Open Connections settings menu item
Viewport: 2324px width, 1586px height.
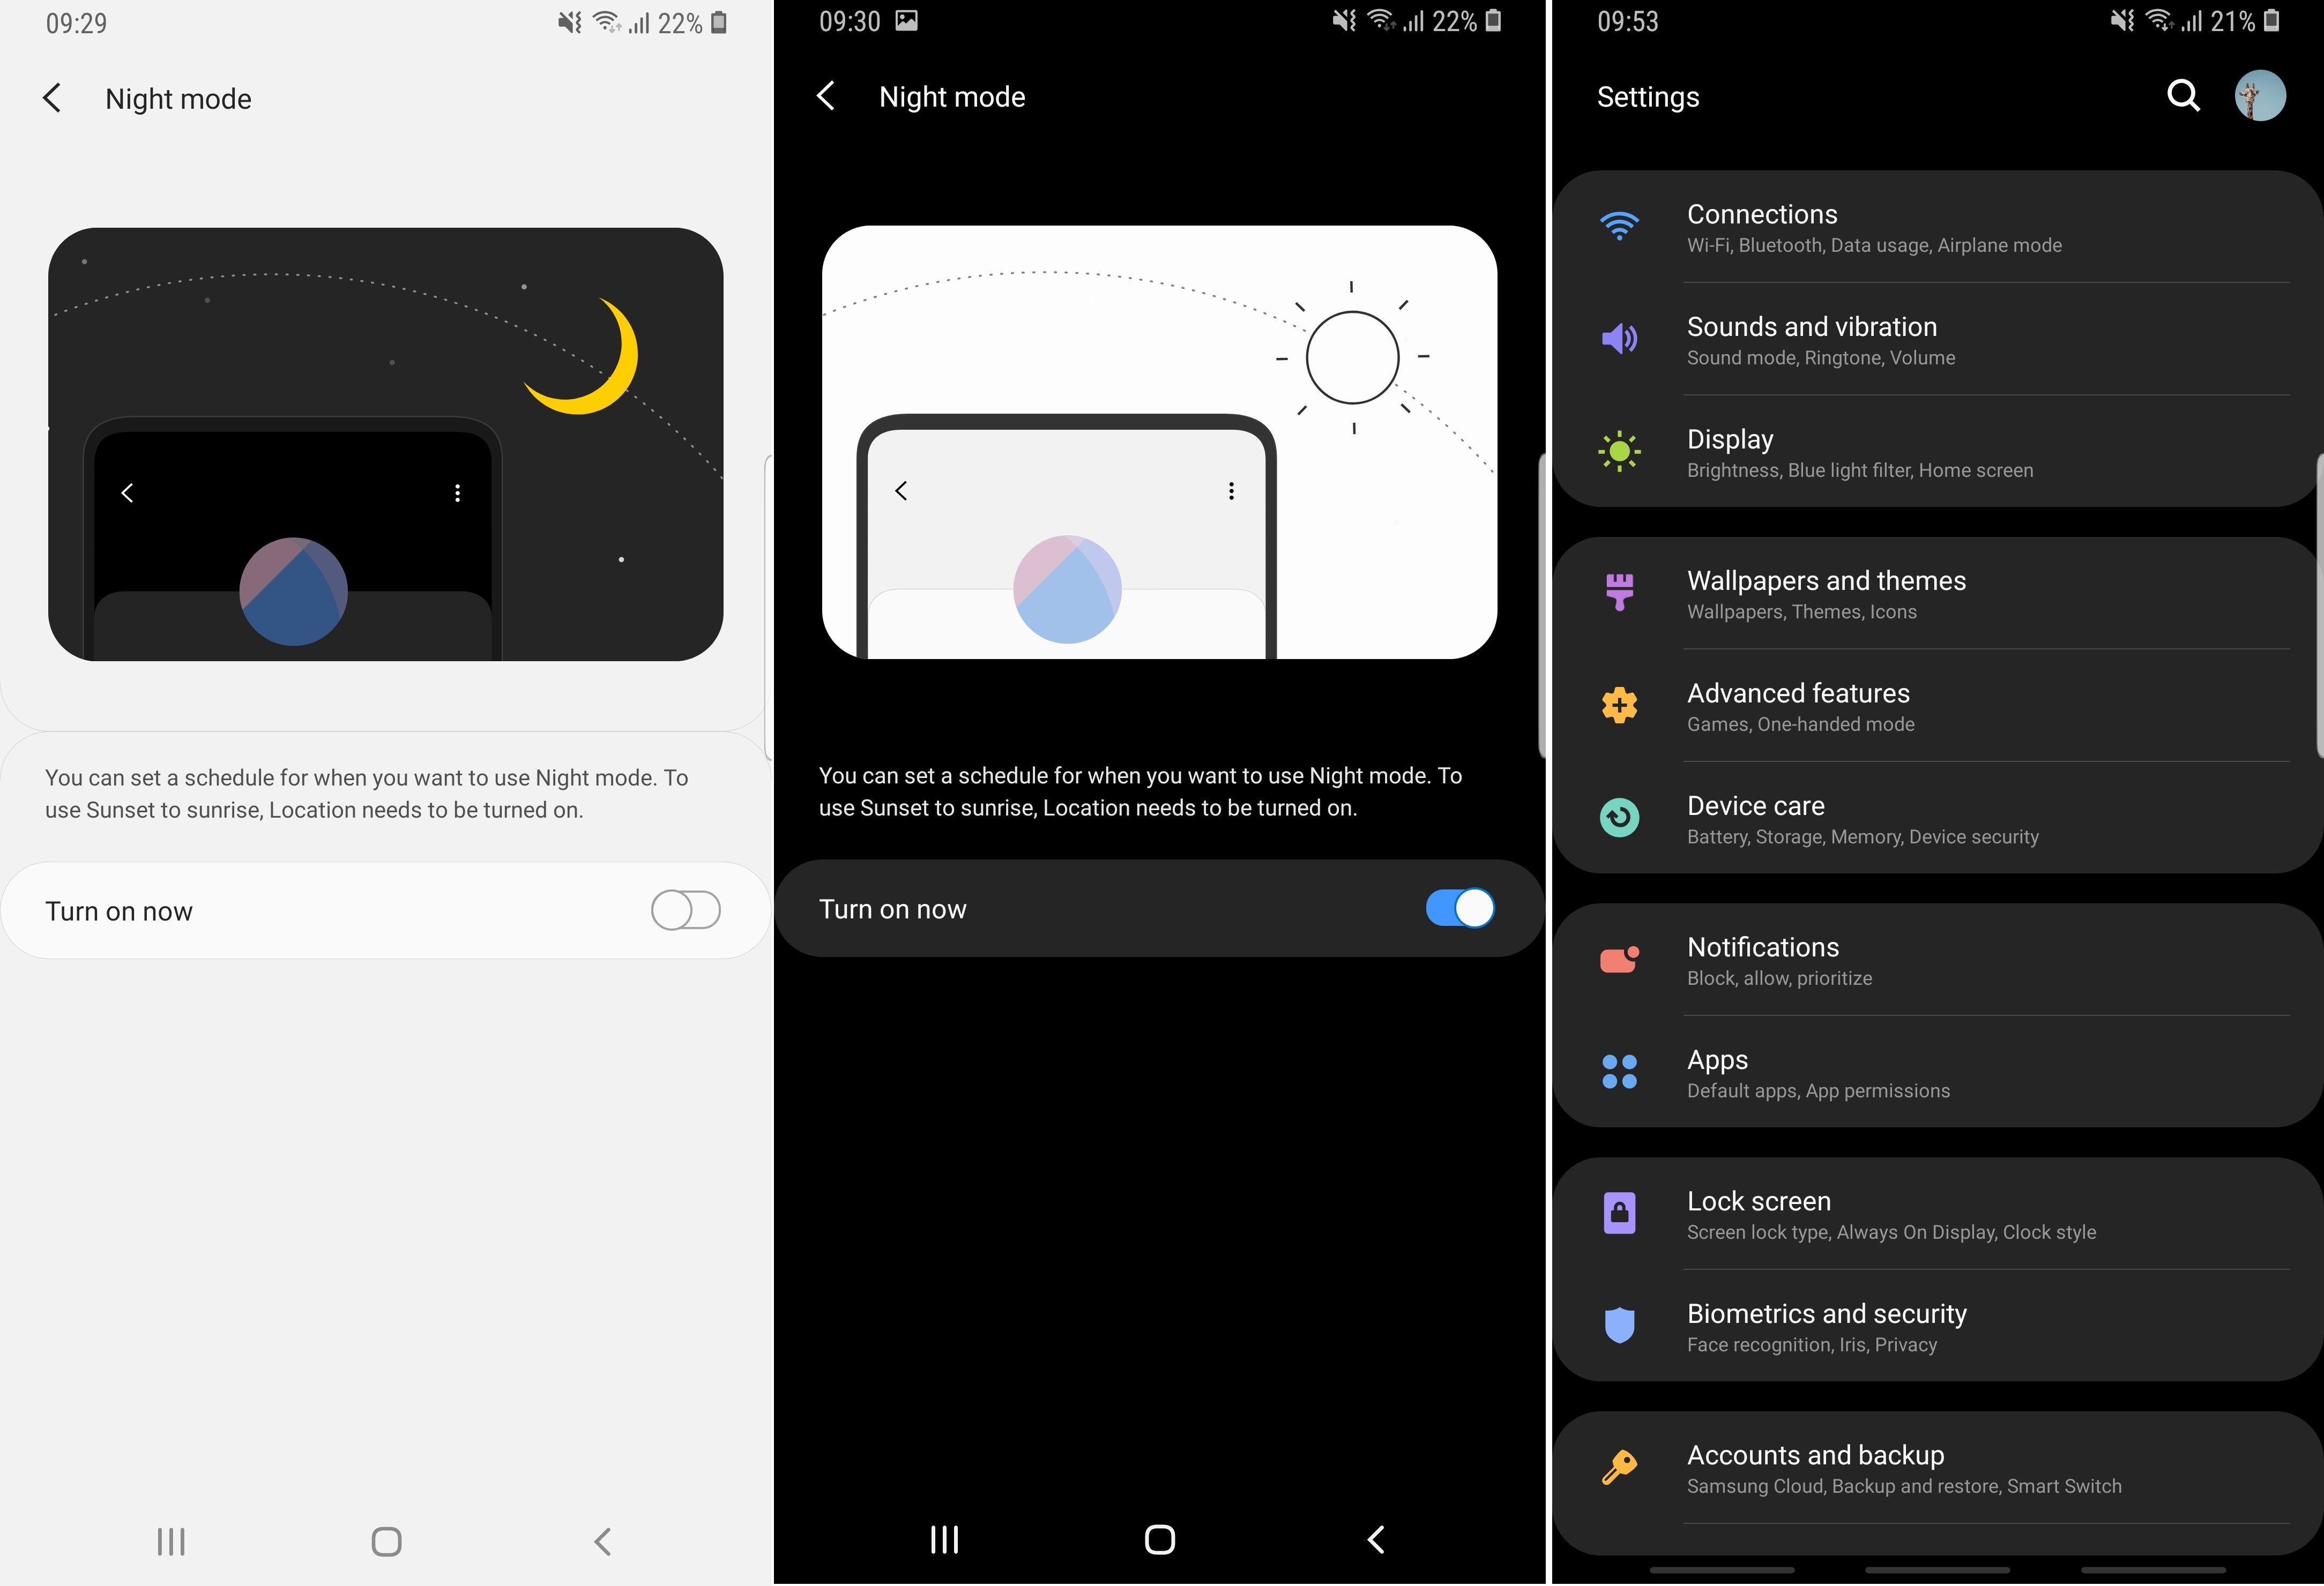(x=1939, y=226)
